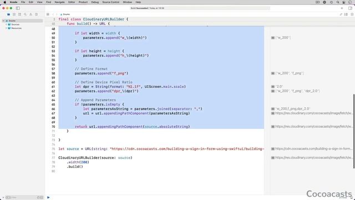Open the related items grid icon
The height and width of the screenshot is (200, 355).
tap(48, 14)
